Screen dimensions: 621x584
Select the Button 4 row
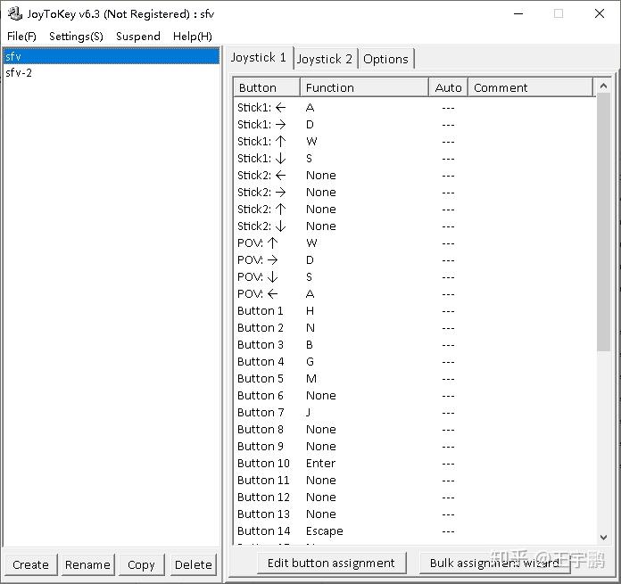click(415, 362)
